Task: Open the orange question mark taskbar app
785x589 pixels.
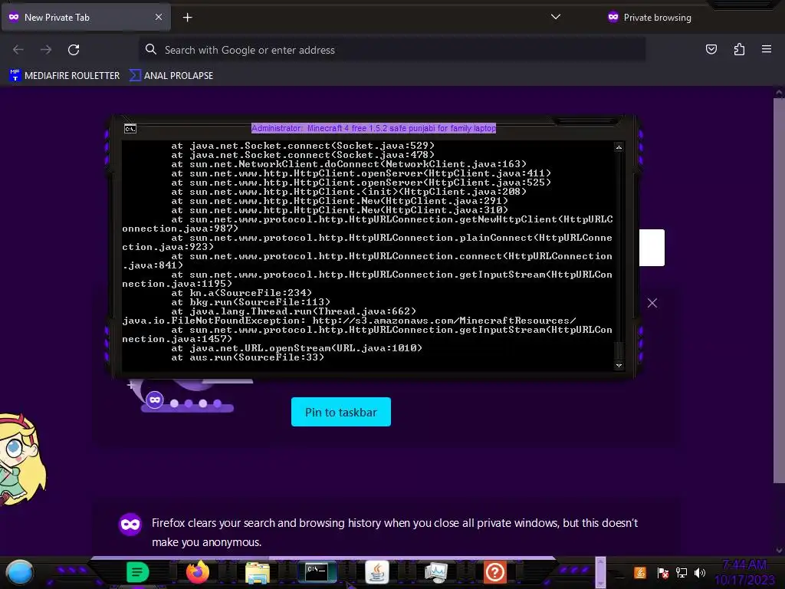Action: pos(494,572)
